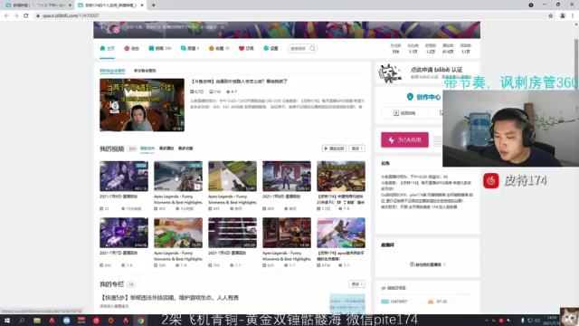The width and height of the screenshot is (579, 326).
Task: Sort my videos by 最新发布
Action: tap(147, 149)
